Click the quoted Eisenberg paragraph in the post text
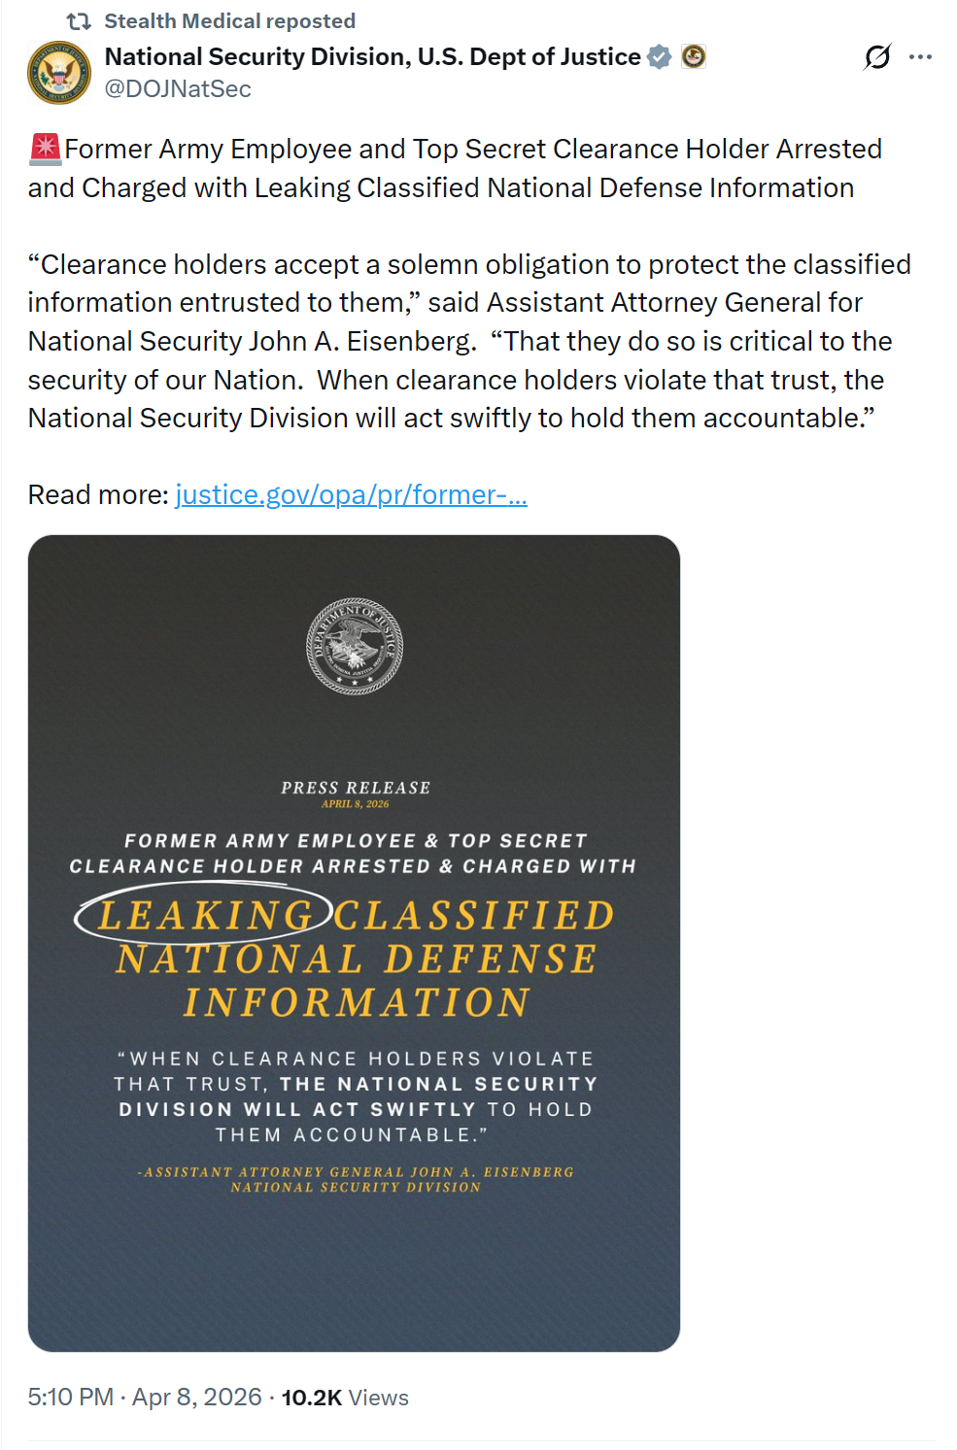Screen dimensions: 957x1450 click(x=468, y=341)
